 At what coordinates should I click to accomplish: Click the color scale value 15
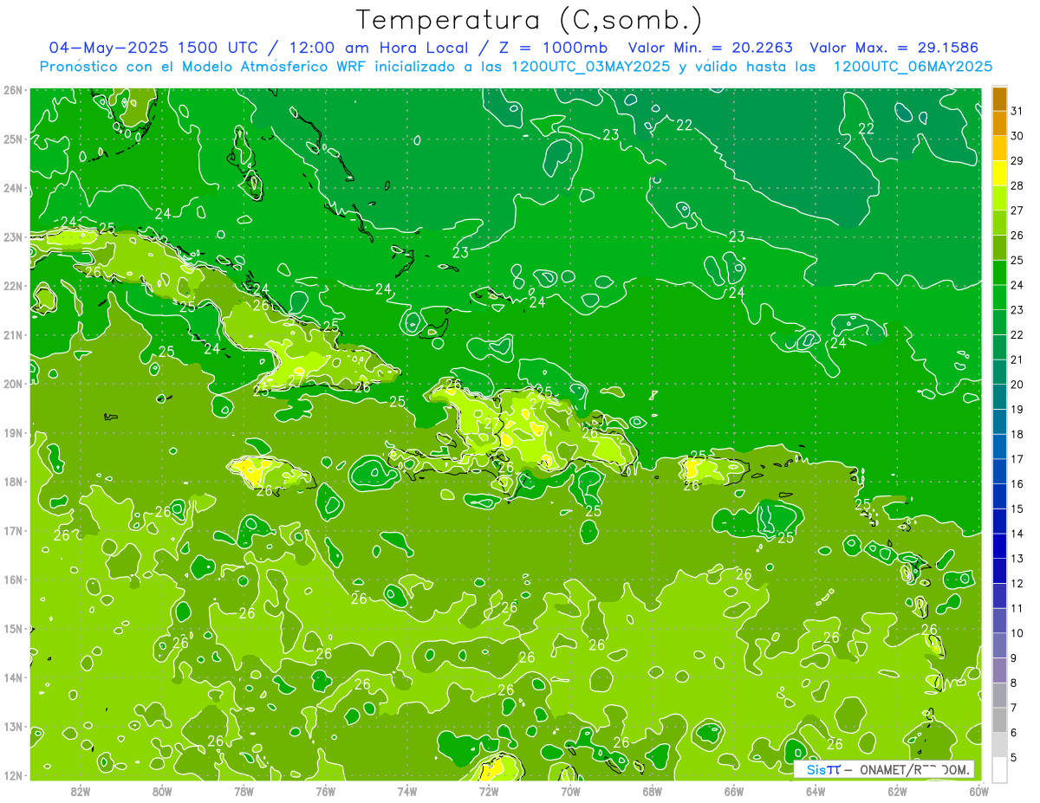pos(1017,508)
